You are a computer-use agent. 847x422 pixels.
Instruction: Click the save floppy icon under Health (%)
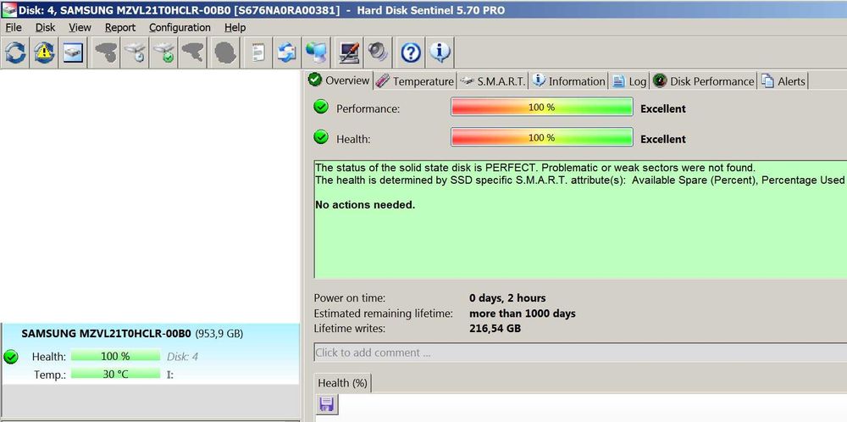(x=327, y=405)
